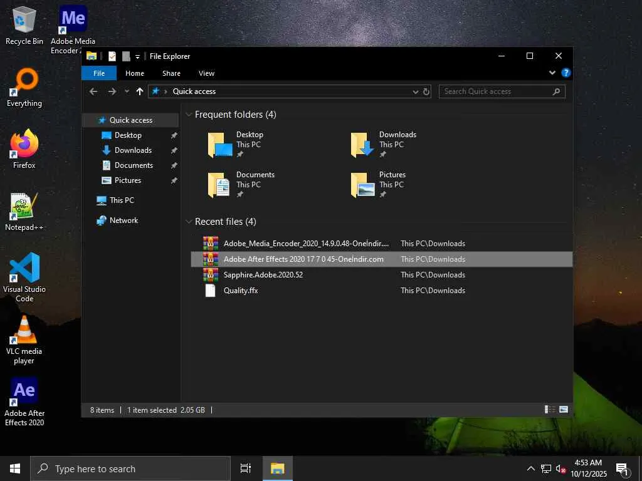The width and height of the screenshot is (642, 481).
Task: Switch to the Share ribbon tab
Action: tap(171, 73)
